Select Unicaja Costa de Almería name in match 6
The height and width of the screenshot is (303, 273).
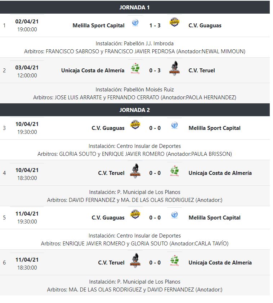[x=220, y=263]
